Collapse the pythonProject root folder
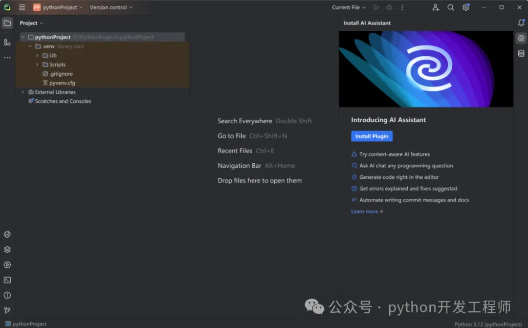This screenshot has width=528, height=328. 23,37
